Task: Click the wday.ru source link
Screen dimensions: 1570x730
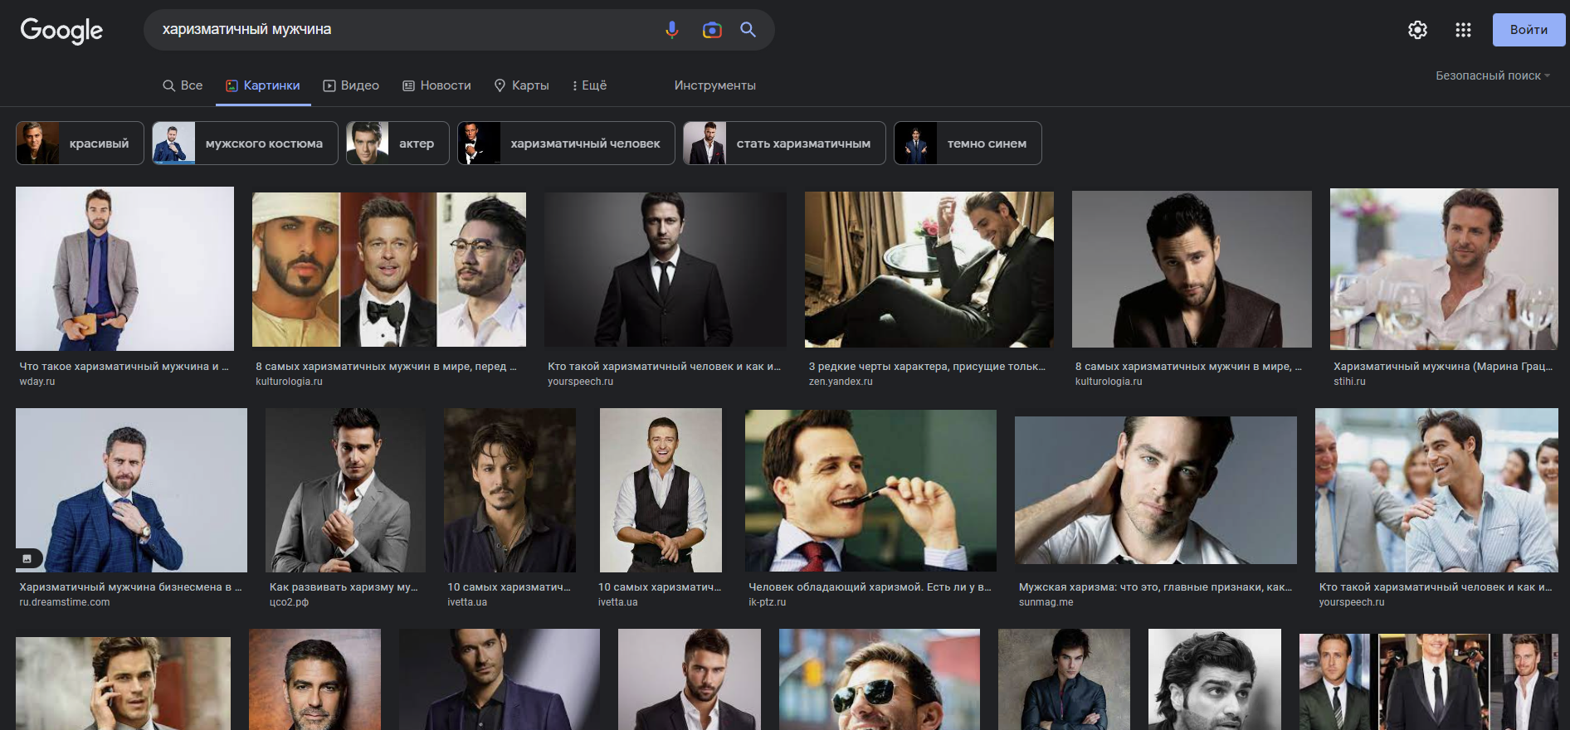Action: coord(37,382)
